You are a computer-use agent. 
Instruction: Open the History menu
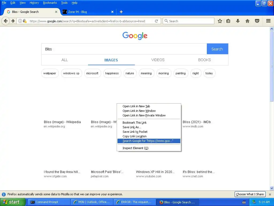tap(34, 3)
